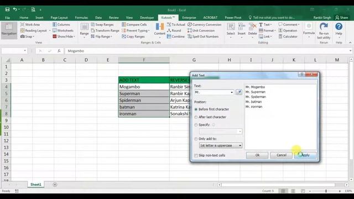Switch to the Formulas tab
This screenshot has height=199, width=354.
coord(81,18)
